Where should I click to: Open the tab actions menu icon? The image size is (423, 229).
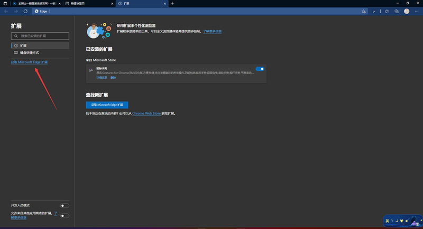(x=5, y=4)
